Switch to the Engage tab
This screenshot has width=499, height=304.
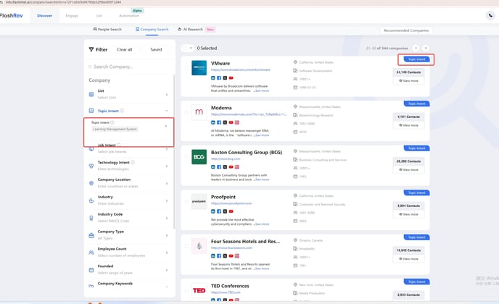point(72,16)
